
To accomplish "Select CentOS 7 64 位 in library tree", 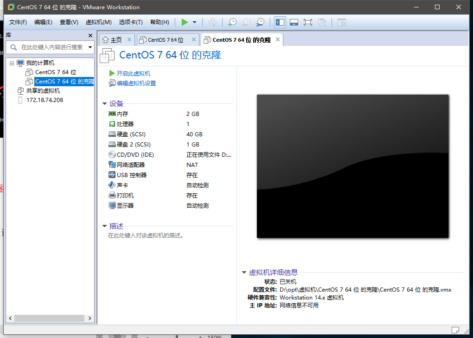I will 56,72.
